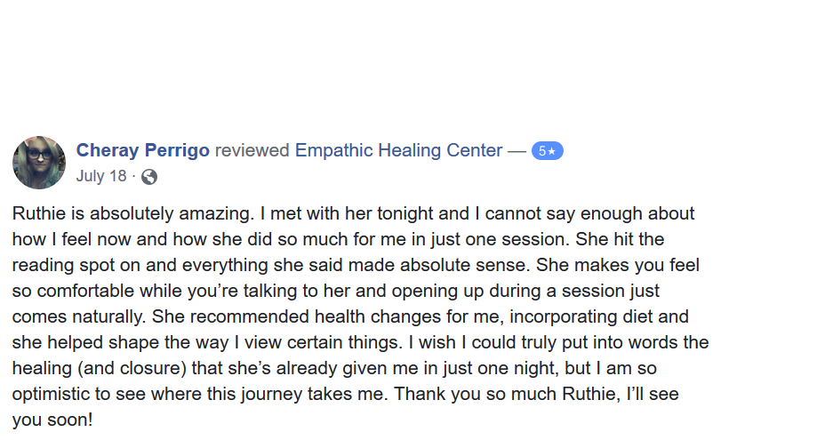Click the closing words "you soon!"
This screenshot has height=440, width=833.
(x=52, y=420)
